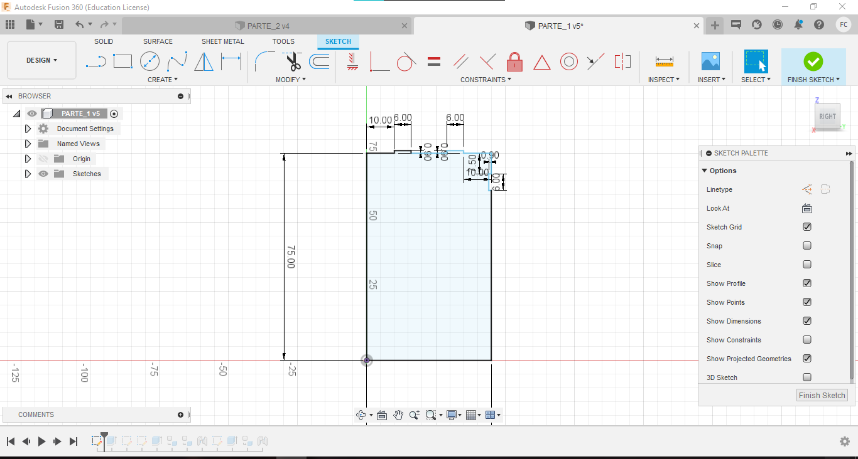Viewport: 858px width, 459px height.
Task: Toggle the Show Projected Geometries checkbox
Action: tap(807, 359)
